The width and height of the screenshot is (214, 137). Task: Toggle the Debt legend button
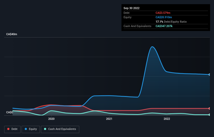pos(13,129)
